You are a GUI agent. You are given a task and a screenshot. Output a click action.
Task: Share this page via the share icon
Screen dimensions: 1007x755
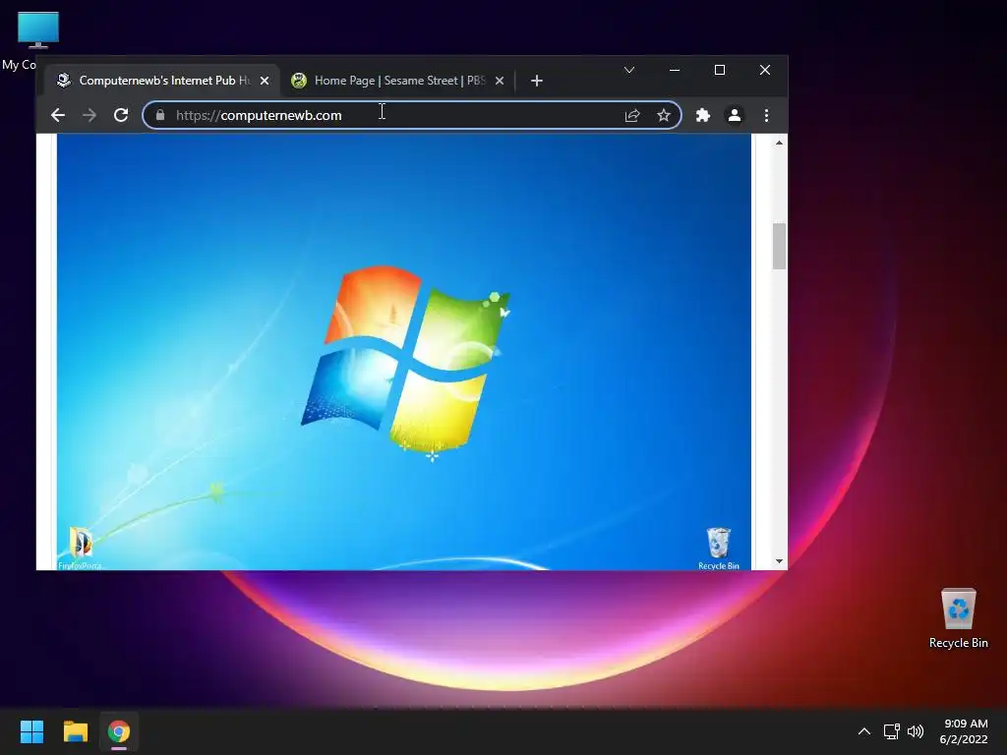(x=632, y=116)
